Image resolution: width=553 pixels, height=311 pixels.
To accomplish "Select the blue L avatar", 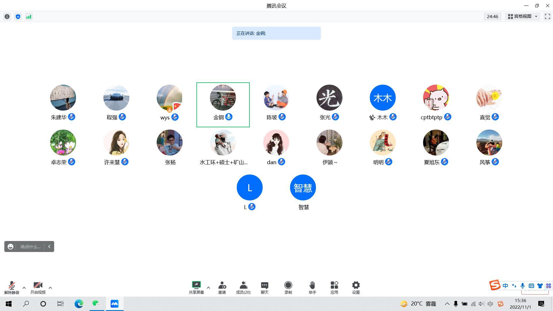I will point(250,187).
